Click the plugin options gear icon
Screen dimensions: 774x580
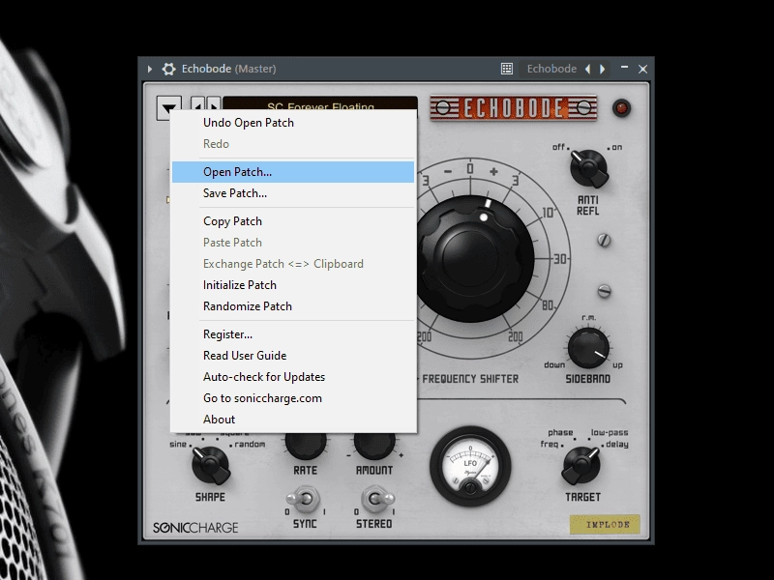(168, 69)
